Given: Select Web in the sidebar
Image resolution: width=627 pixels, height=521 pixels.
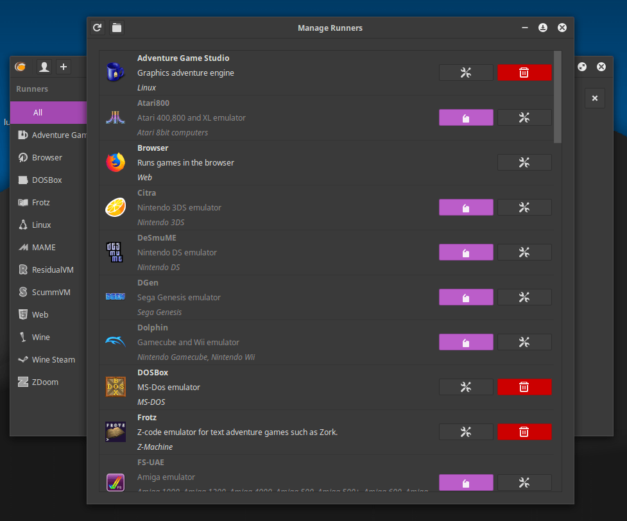Looking at the screenshot, I should pos(48,314).
